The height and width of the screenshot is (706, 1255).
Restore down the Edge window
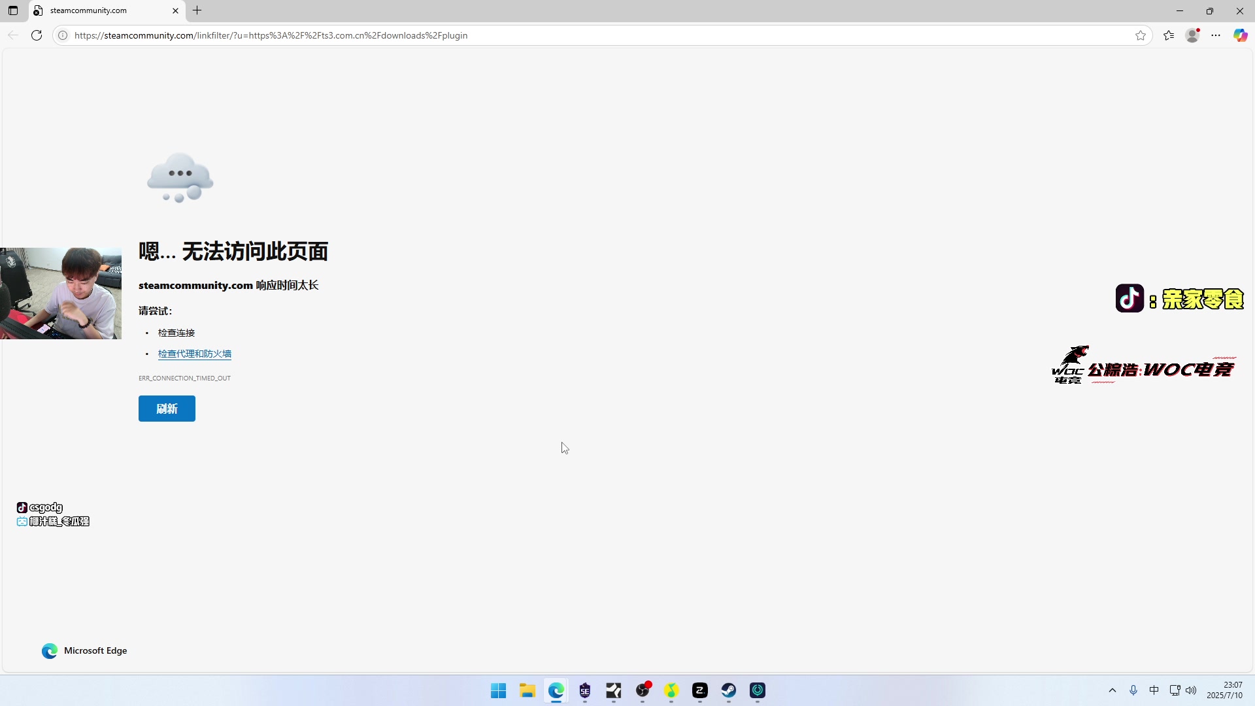coord(1210,10)
